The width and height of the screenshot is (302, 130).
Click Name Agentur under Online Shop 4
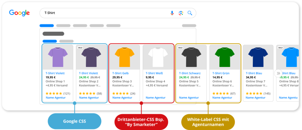(x=156, y=97)
